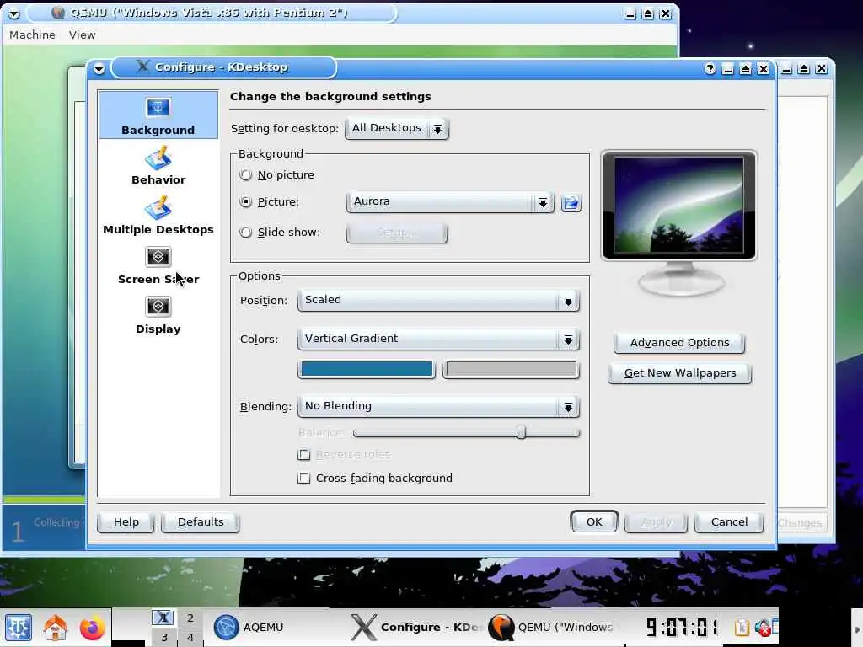Open Advanced Options

tap(680, 343)
